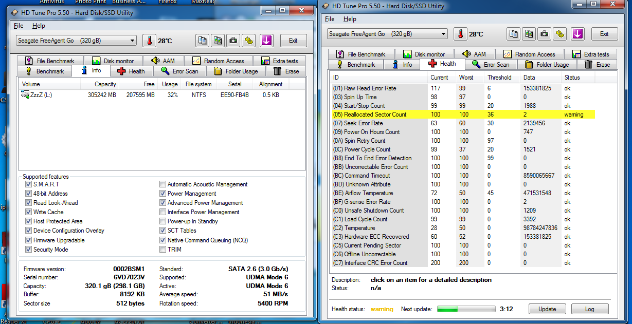Screen dimensions: 632x324
Task: Click the Log button
Action: point(589,309)
